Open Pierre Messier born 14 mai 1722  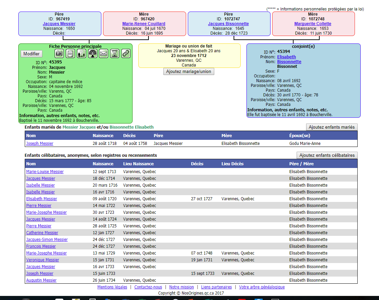(x=39, y=205)
